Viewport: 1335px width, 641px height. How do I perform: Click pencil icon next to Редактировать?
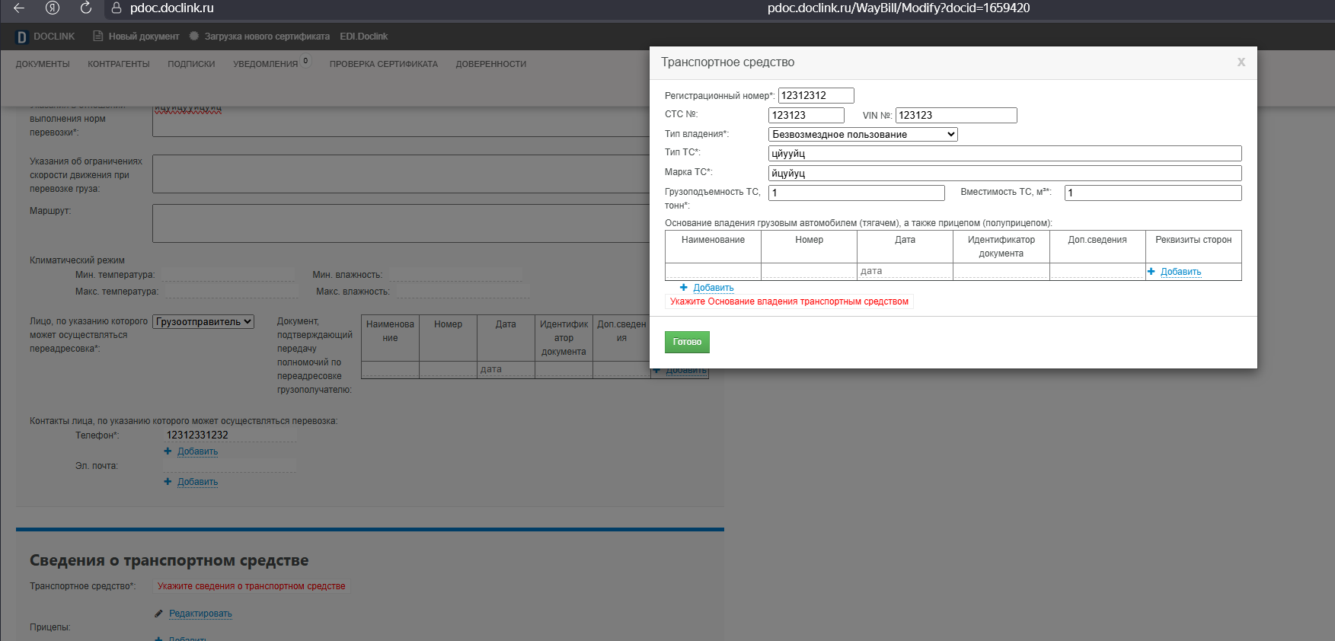pos(159,614)
